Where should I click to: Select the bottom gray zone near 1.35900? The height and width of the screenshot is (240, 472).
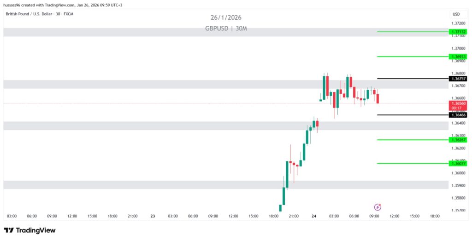click(184, 184)
